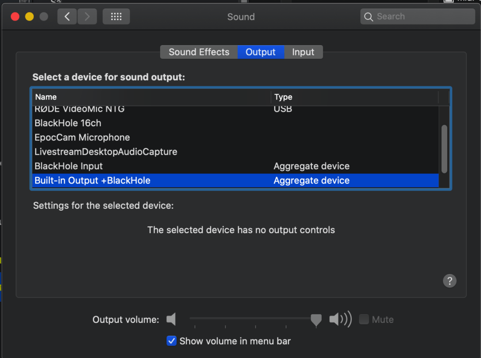Click the yellow minimize window button
The height and width of the screenshot is (358, 481).
point(30,16)
